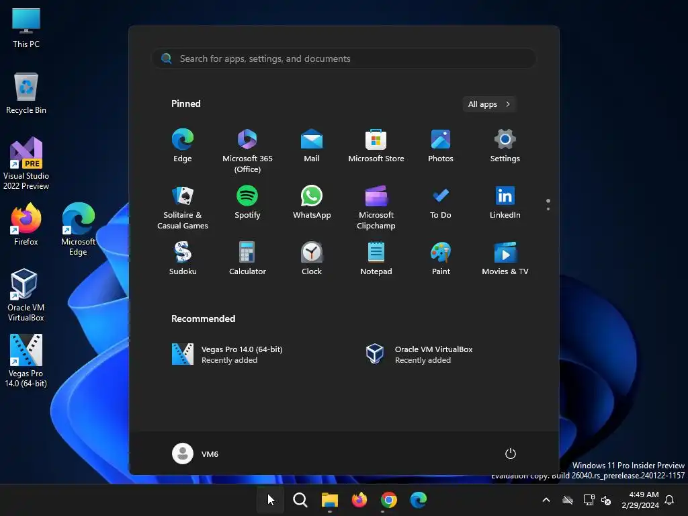The width and height of the screenshot is (688, 516).
Task: Open the Paint app
Action: (441, 259)
